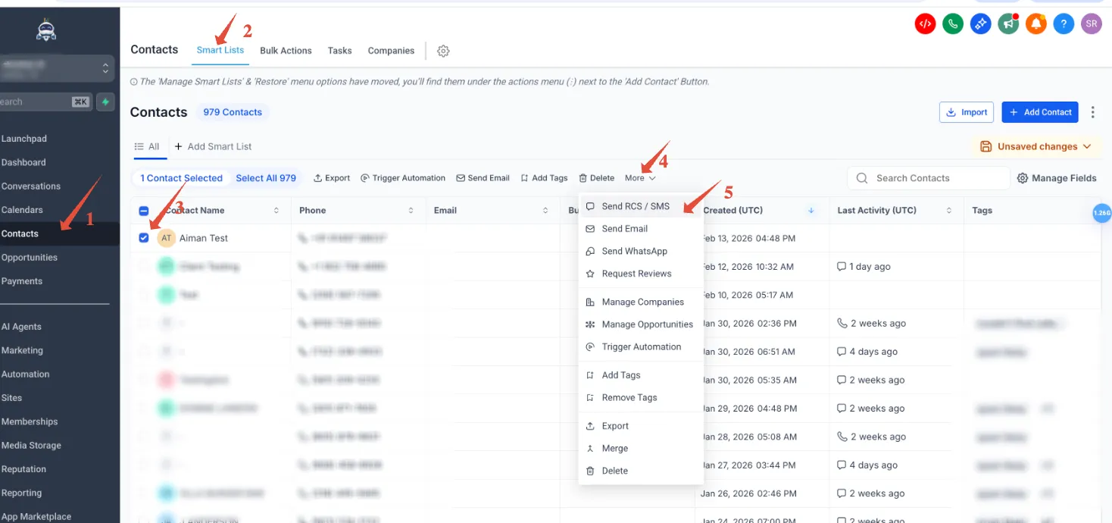Open the green phone dialer icon
This screenshot has height=523, width=1112.
click(x=953, y=24)
